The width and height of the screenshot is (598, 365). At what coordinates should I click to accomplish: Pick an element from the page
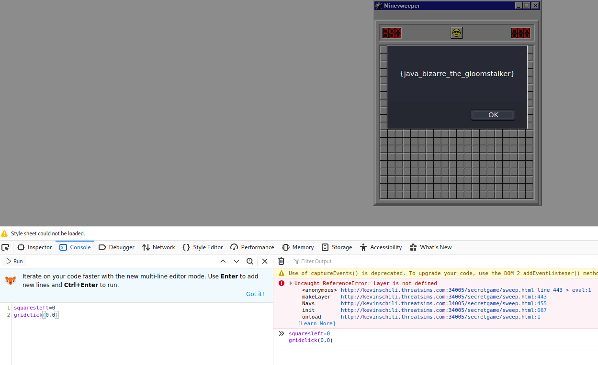6,247
